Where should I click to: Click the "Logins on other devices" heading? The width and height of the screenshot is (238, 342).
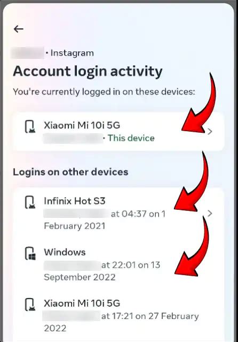(70, 172)
